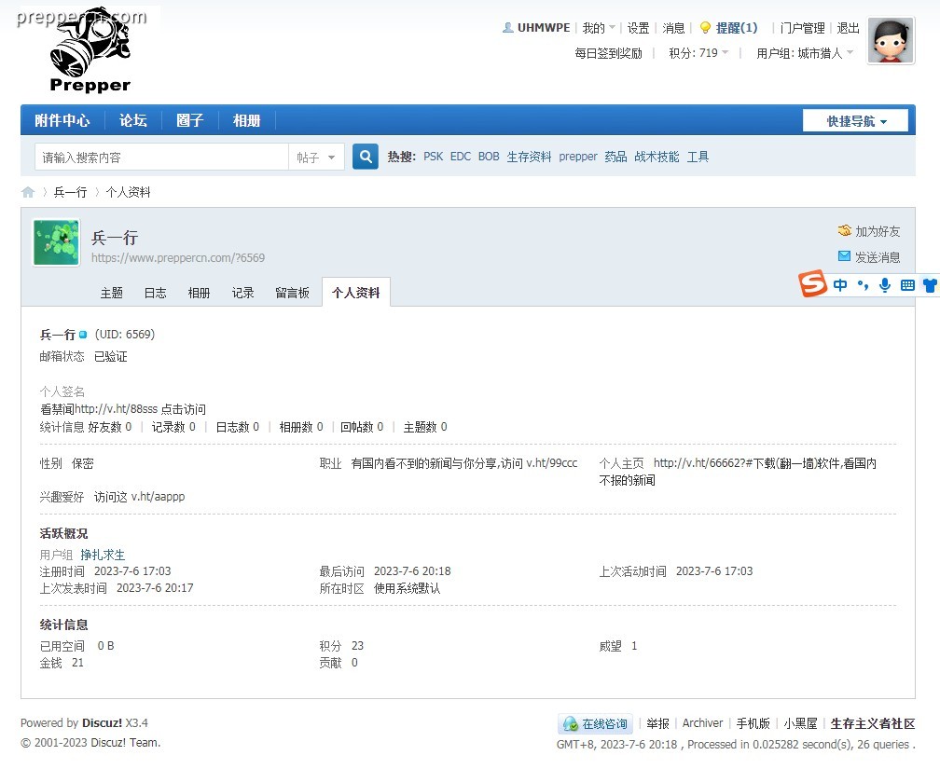This screenshot has height=769, width=940.
Task: Open the 帖子 search type dropdown
Action: (x=316, y=157)
